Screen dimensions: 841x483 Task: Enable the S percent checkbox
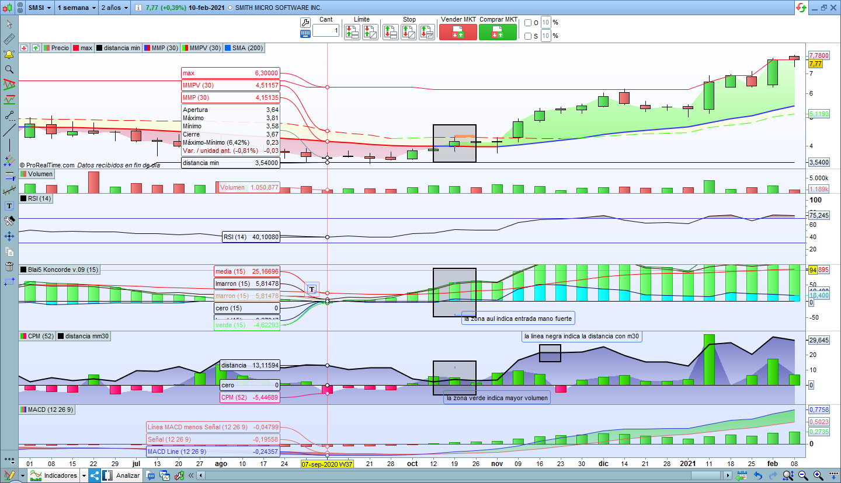click(528, 36)
